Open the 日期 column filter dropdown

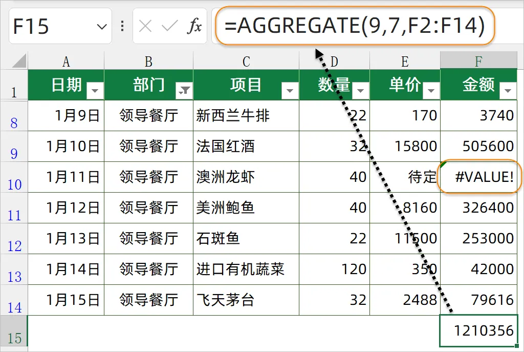tap(95, 91)
